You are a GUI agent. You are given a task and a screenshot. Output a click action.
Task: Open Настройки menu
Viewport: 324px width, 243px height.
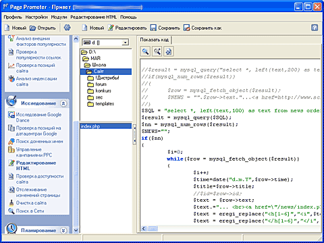36,17
